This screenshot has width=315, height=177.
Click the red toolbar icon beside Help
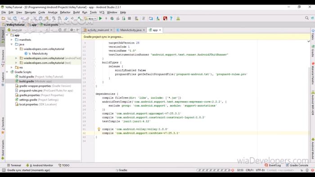pyautogui.click(x=165, y=18)
